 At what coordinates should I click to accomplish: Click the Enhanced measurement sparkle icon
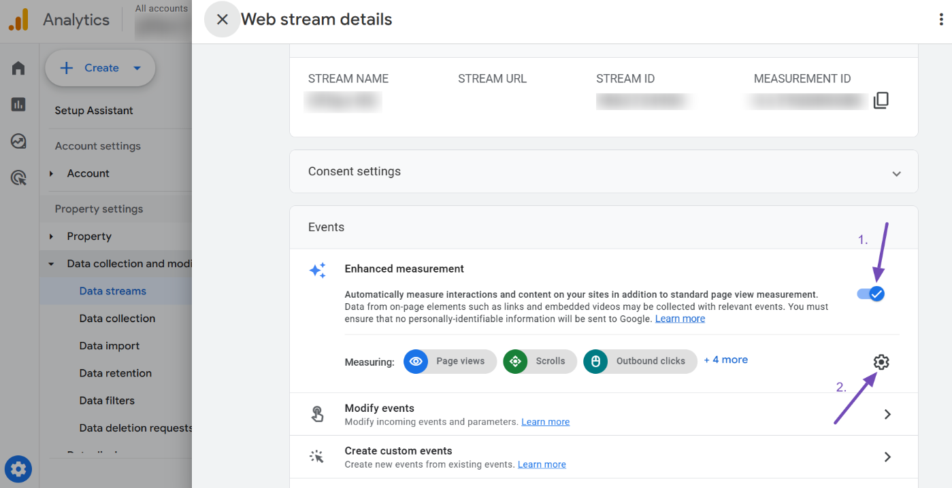[x=317, y=270]
